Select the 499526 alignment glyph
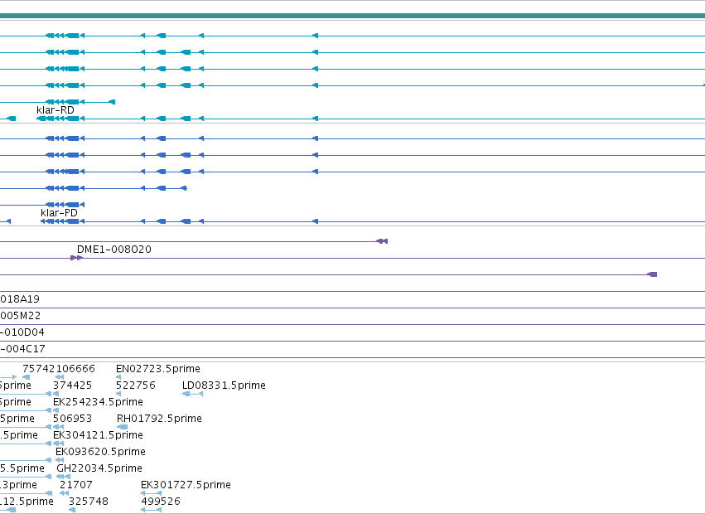Viewport: 705px width, 514px height. 151,510
